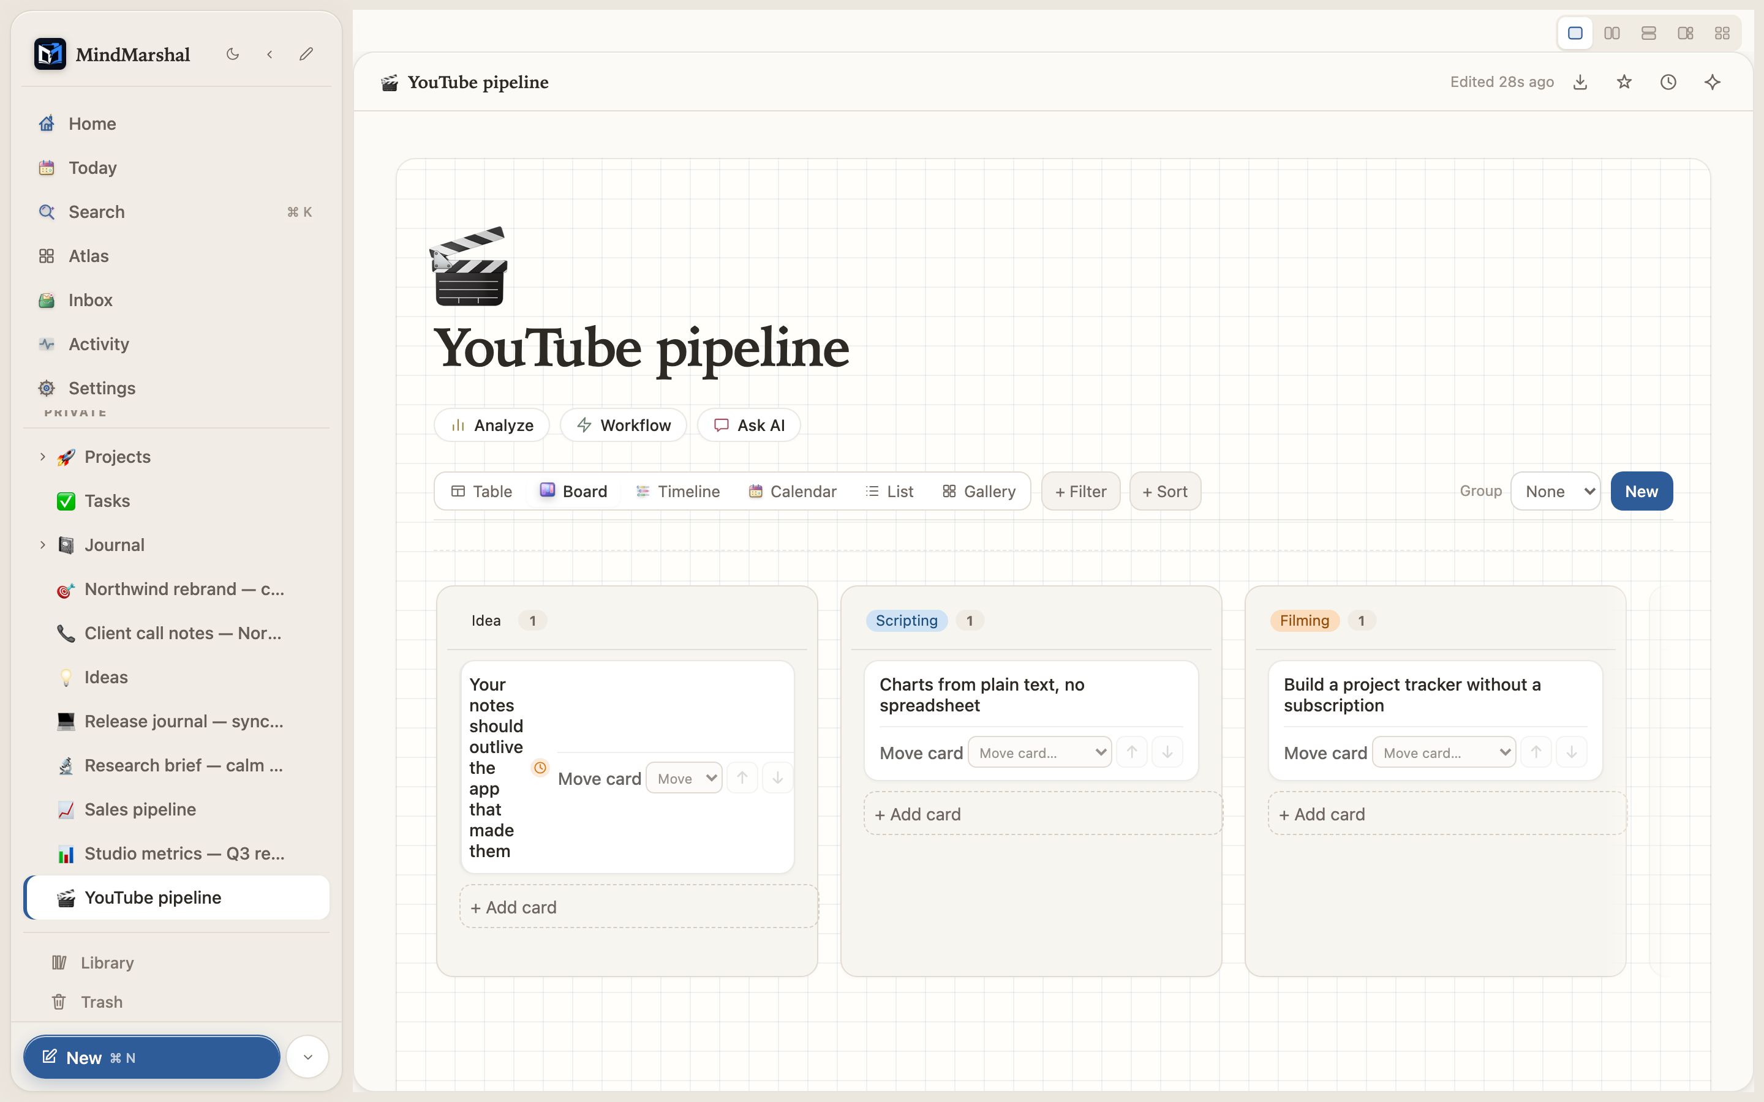The width and height of the screenshot is (1764, 1102).
Task: Click down arrow on Charts card
Action: tap(1167, 753)
